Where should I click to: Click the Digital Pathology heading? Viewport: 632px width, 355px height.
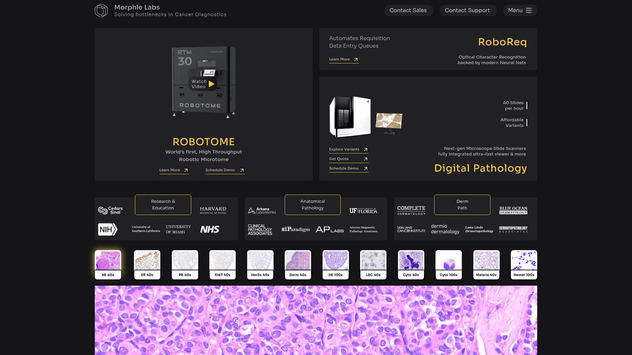coord(481,168)
